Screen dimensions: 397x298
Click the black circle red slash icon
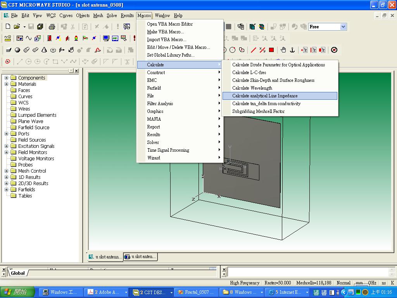pos(334,50)
